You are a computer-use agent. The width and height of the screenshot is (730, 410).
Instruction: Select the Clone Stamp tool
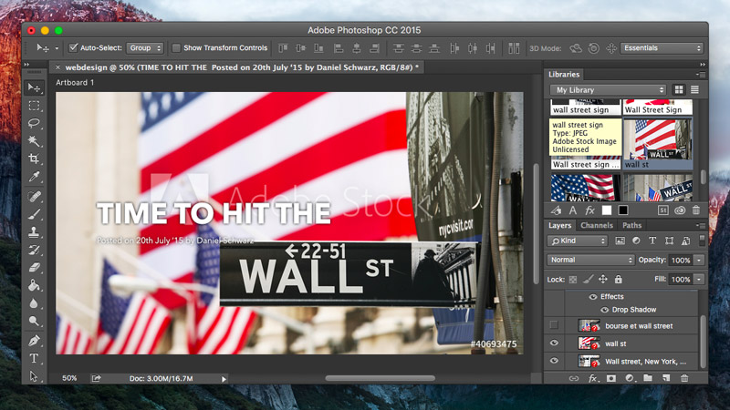pyautogui.click(x=34, y=231)
